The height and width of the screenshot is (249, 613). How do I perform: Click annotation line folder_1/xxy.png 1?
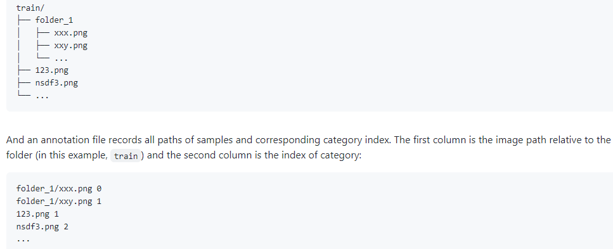(59, 201)
